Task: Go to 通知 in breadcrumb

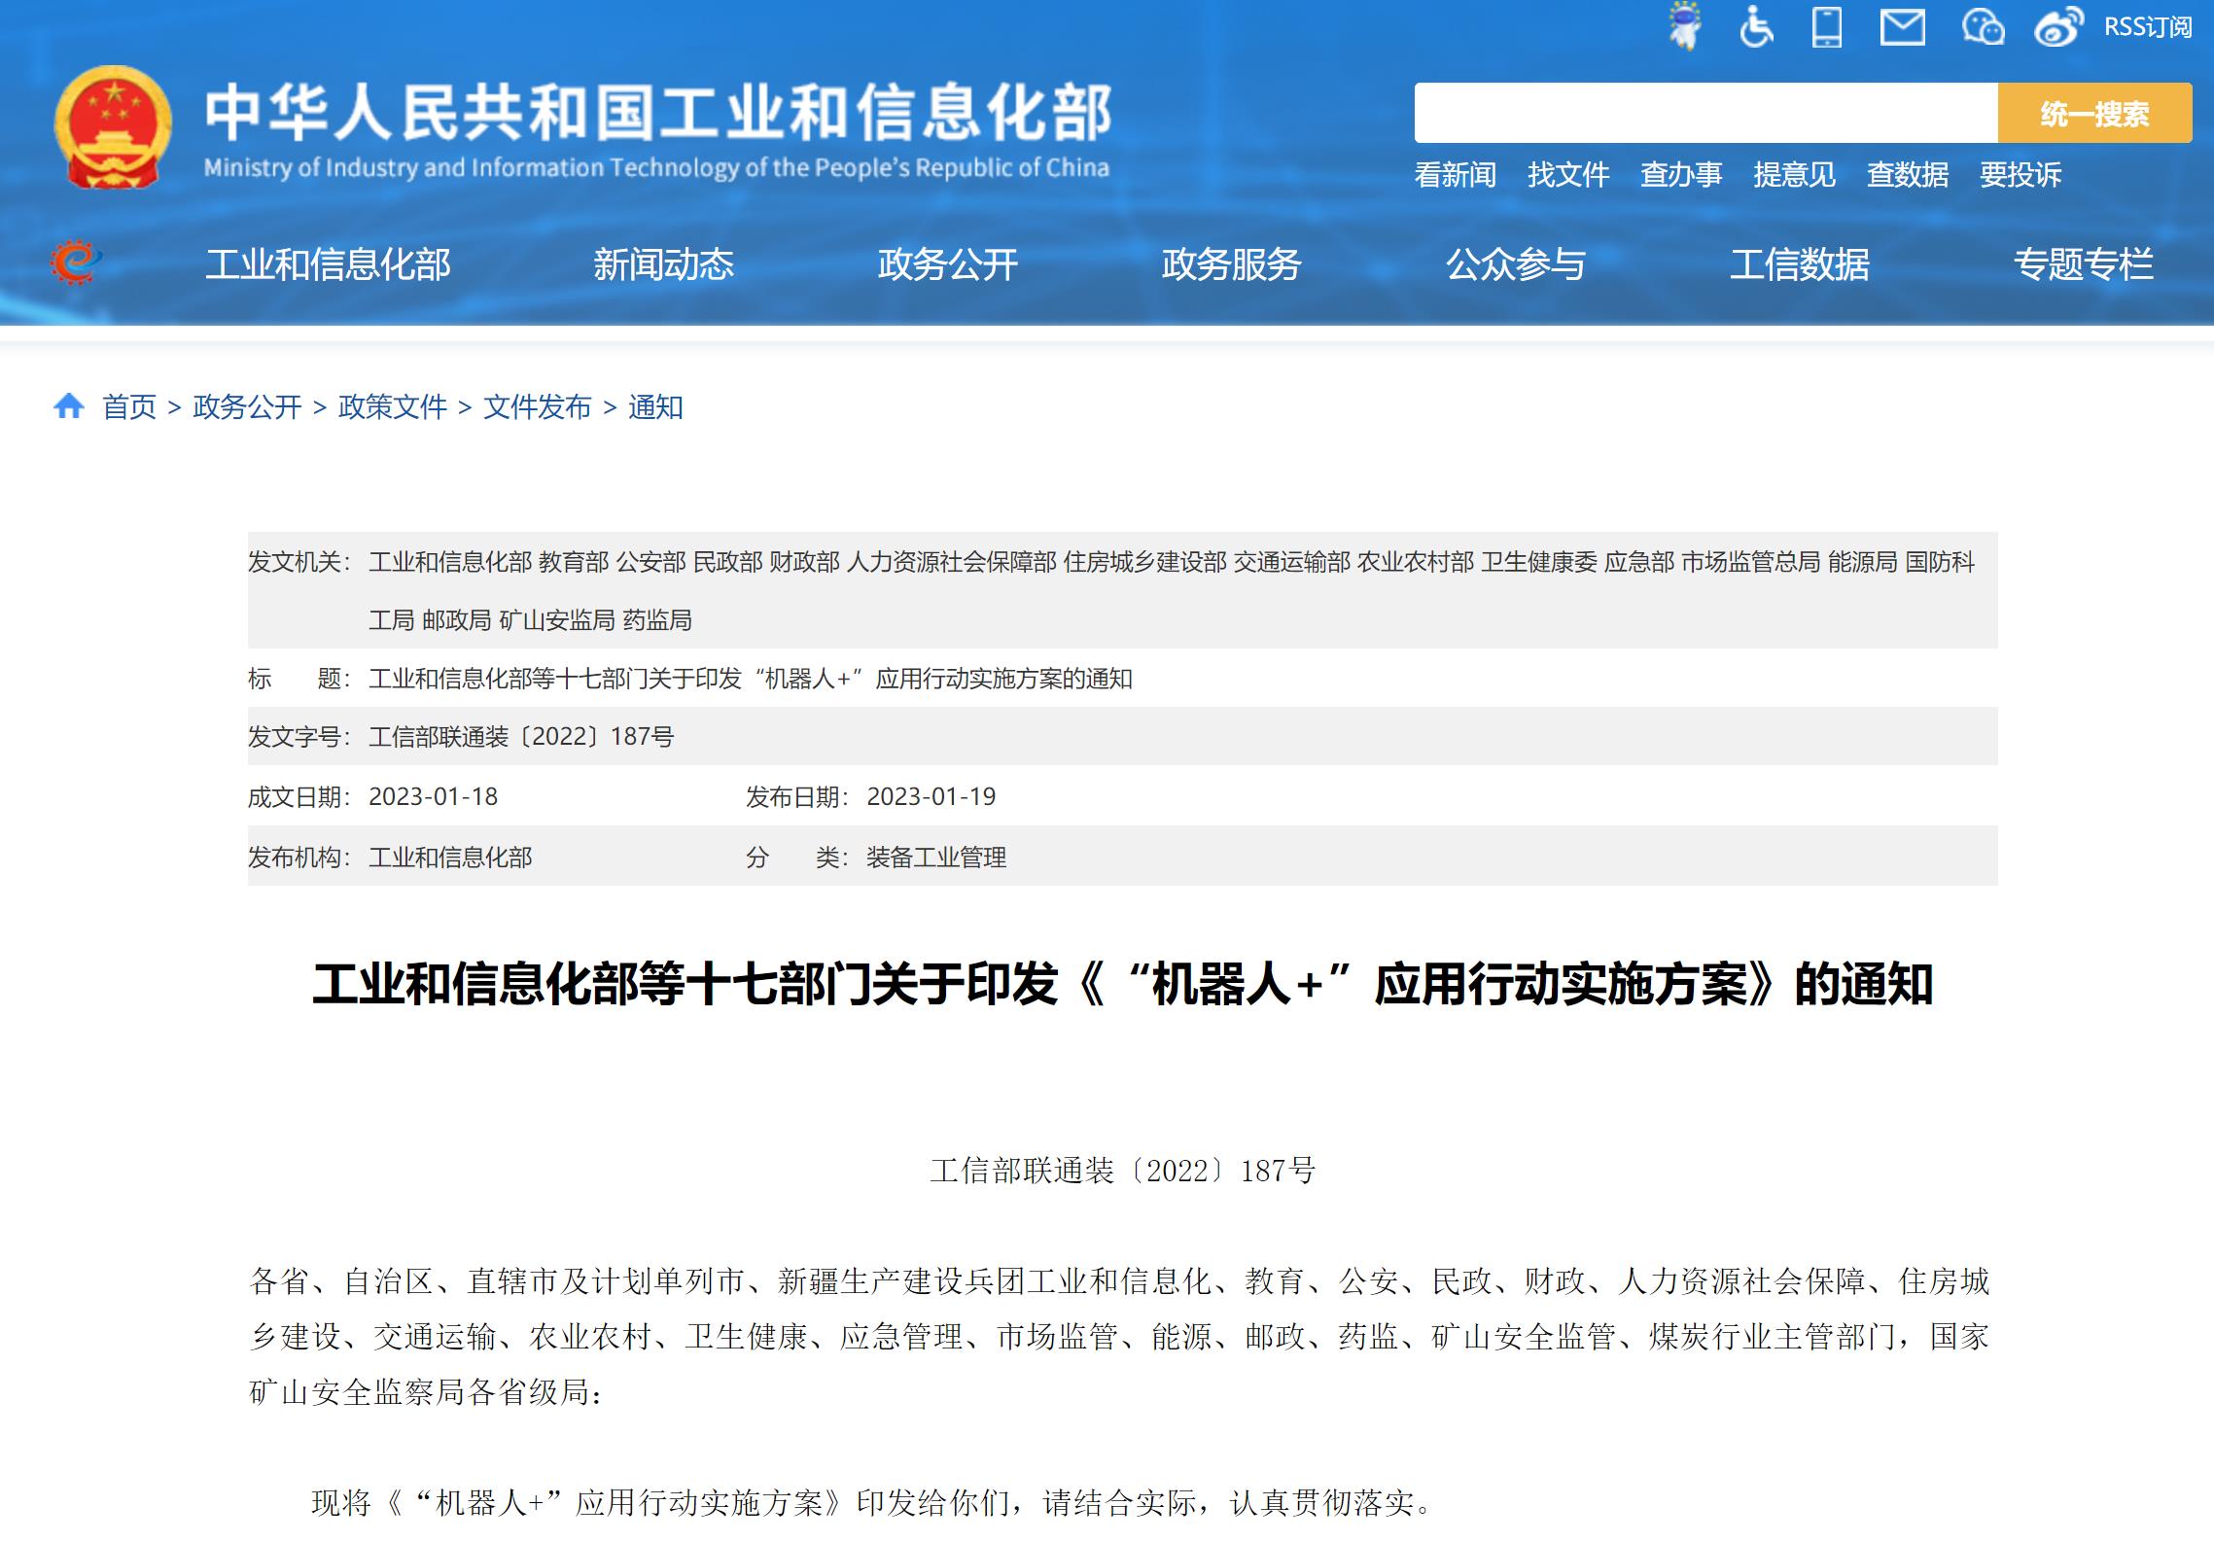Action: (x=655, y=406)
